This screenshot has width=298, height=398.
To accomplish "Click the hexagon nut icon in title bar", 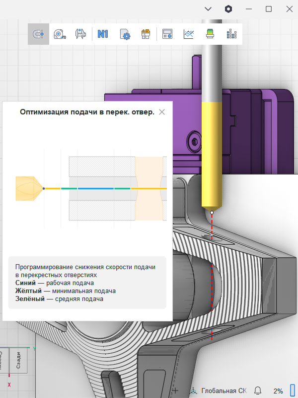I will tap(228, 9).
